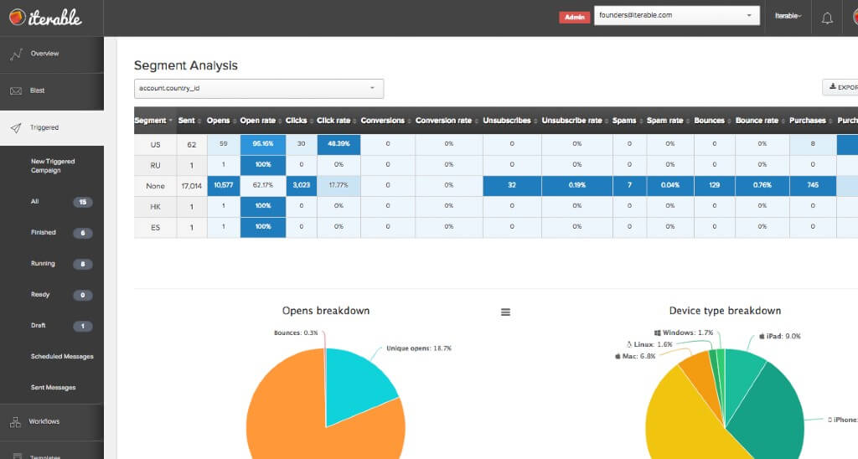The image size is (858, 459).
Task: Click the Workflows diagram icon
Action: click(x=15, y=422)
